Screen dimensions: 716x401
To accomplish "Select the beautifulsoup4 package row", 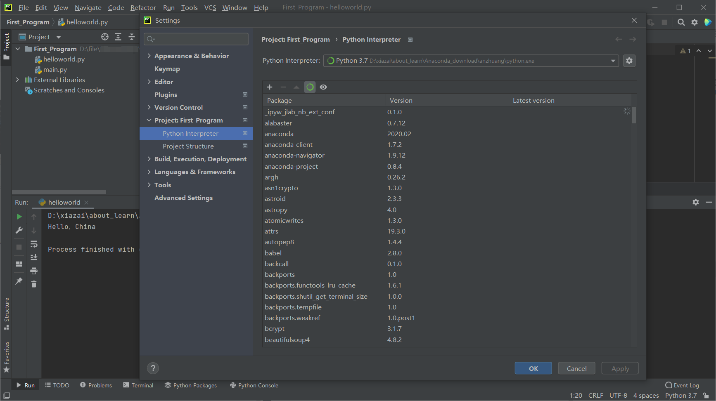I will click(447, 340).
